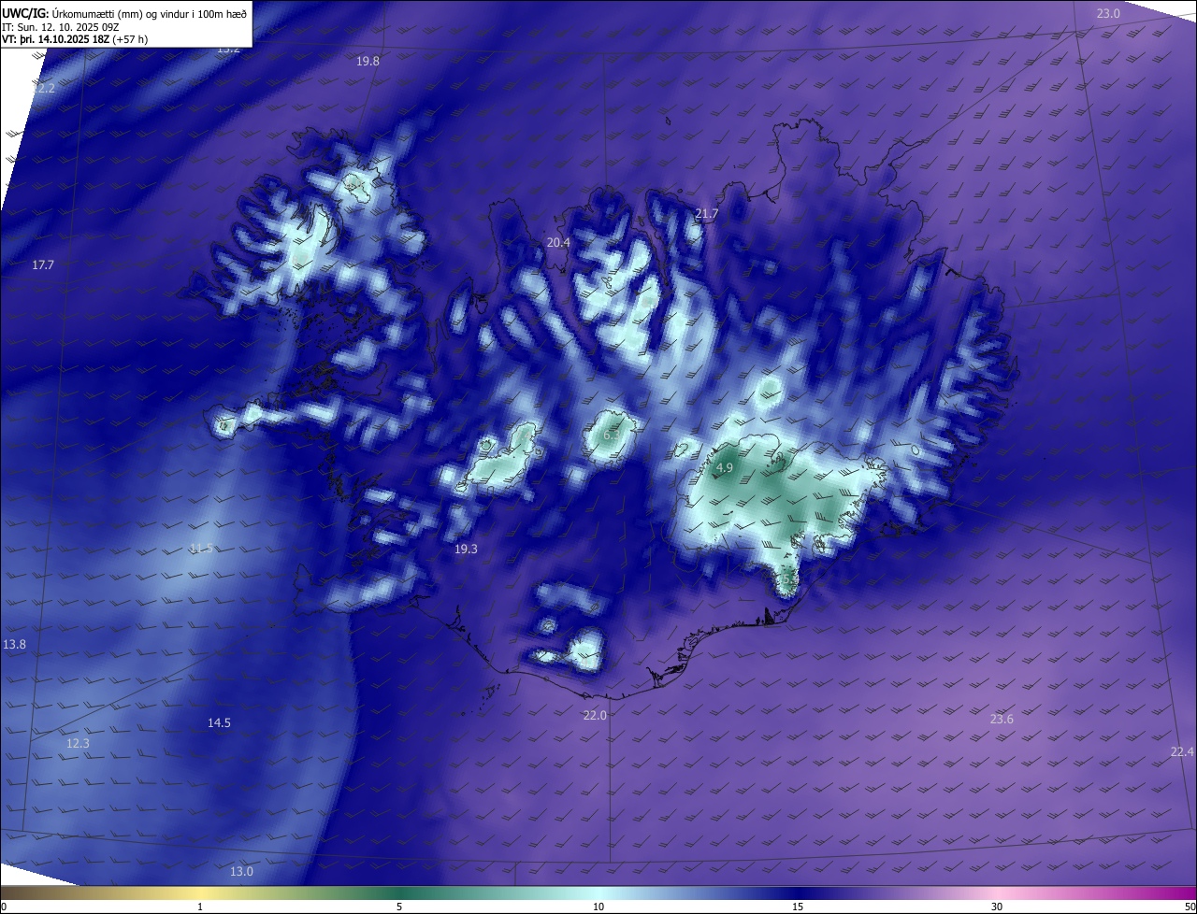The width and height of the screenshot is (1197, 914).
Task: Click the precipitable water color scale bar
Action: (598, 893)
